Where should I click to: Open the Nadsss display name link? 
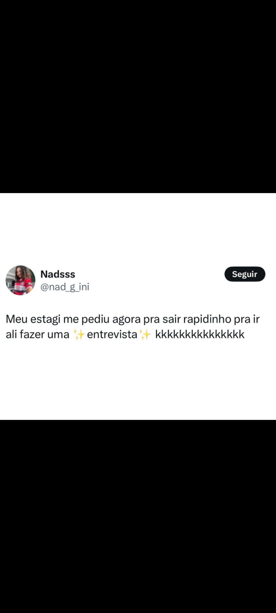coord(58,274)
